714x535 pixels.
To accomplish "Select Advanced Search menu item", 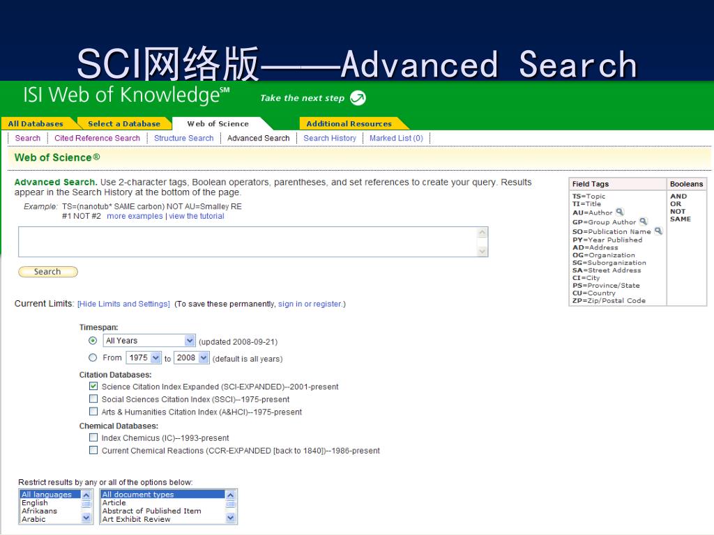I will [259, 138].
